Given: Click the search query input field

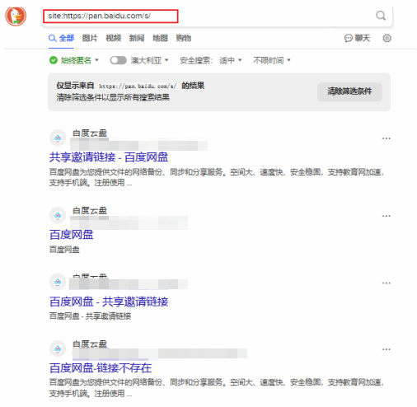Looking at the screenshot, I should pyautogui.click(x=208, y=16).
